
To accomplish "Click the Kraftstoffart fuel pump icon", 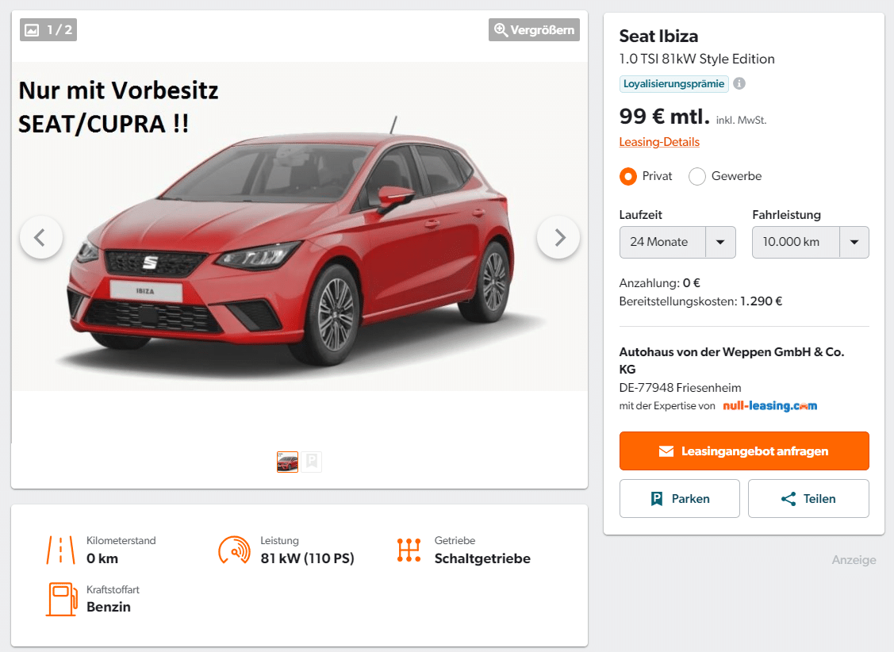I will tap(62, 599).
